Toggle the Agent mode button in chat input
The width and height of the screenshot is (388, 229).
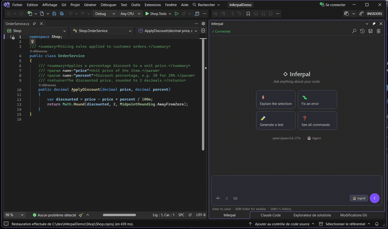coord(359,198)
